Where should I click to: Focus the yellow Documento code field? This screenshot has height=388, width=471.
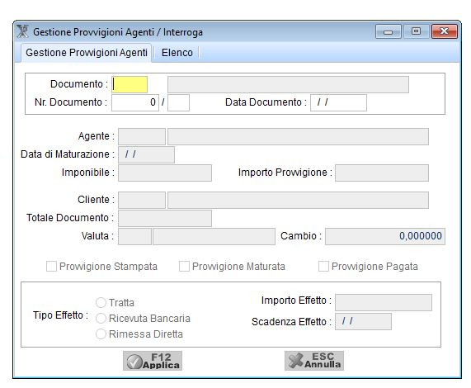pyautogui.click(x=130, y=84)
